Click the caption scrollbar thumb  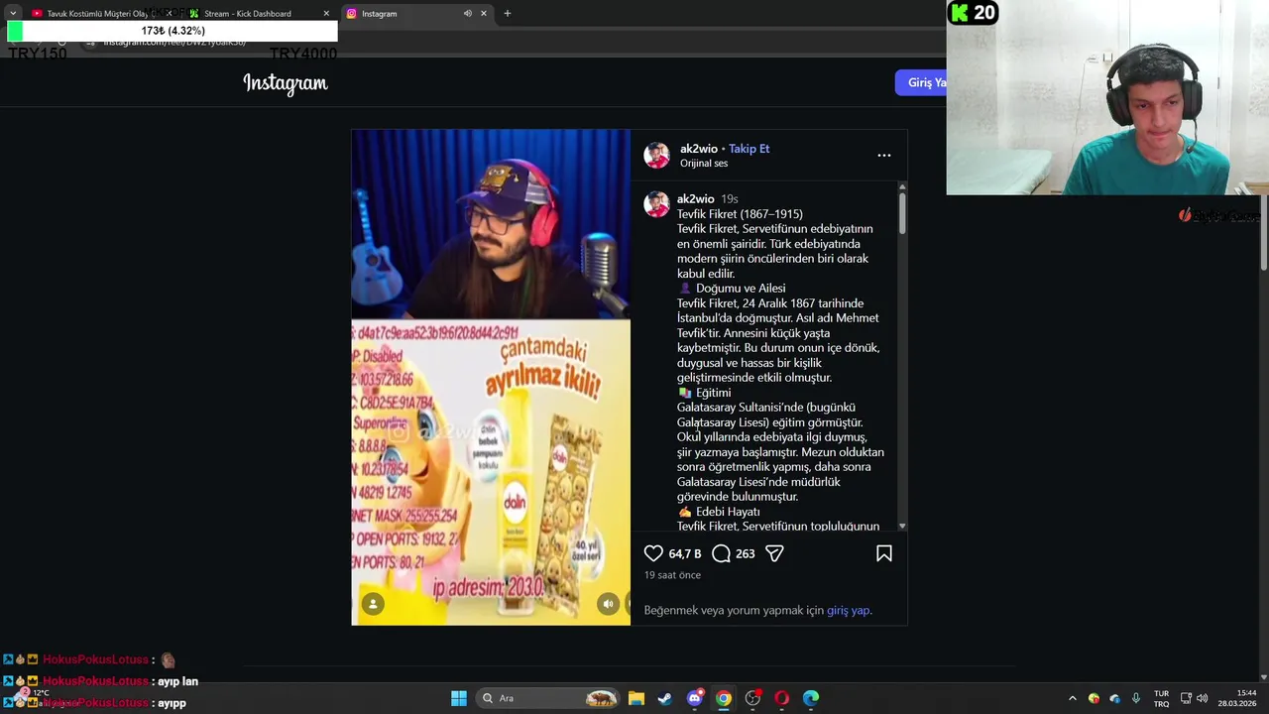(x=902, y=213)
